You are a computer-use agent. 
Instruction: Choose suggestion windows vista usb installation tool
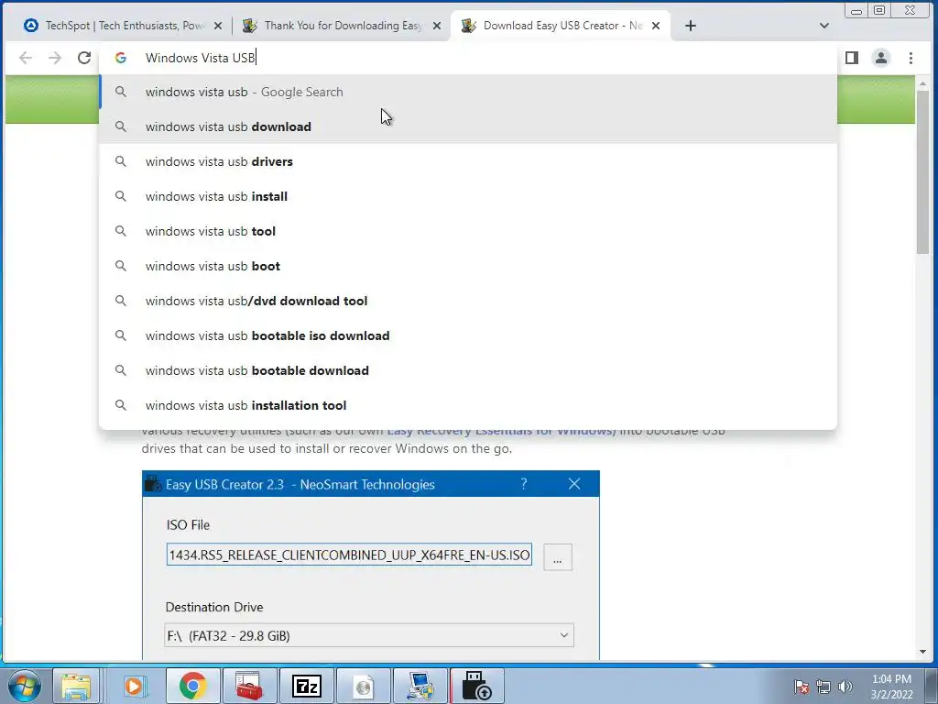(468, 405)
